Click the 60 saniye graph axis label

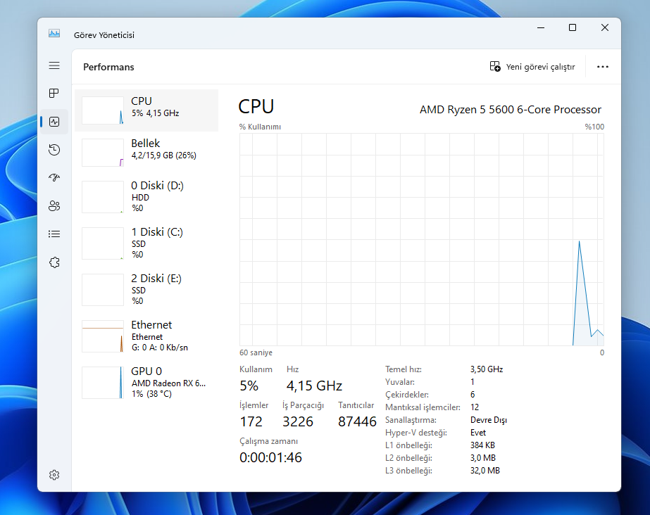[256, 352]
